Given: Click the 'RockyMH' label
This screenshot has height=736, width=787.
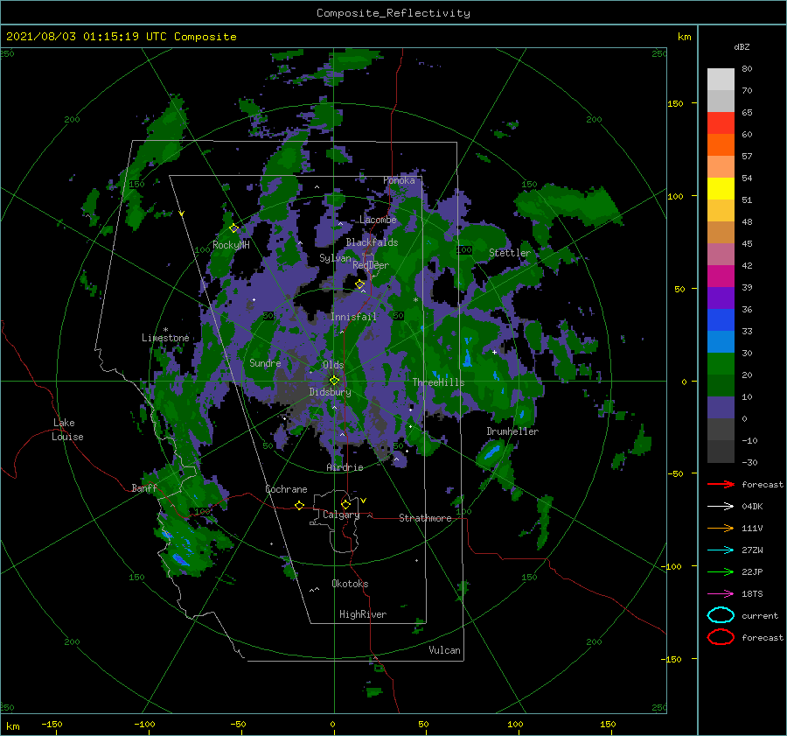Looking at the screenshot, I should pos(231,245).
